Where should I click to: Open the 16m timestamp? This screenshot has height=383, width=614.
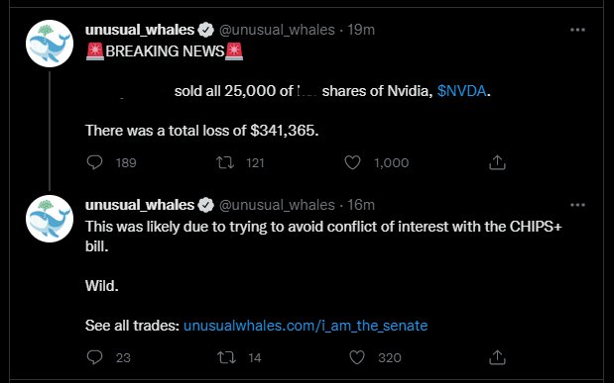point(361,205)
